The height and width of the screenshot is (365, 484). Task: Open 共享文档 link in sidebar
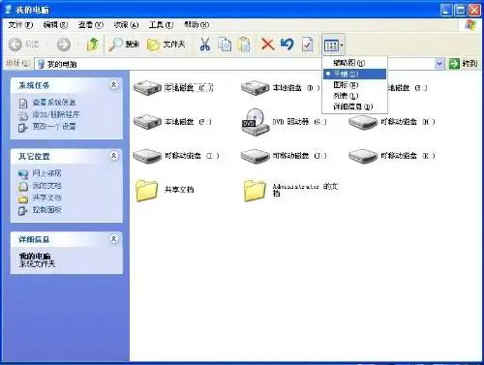(x=46, y=198)
